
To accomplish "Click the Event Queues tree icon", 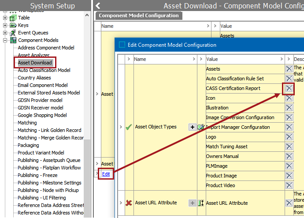I will 13,33.
